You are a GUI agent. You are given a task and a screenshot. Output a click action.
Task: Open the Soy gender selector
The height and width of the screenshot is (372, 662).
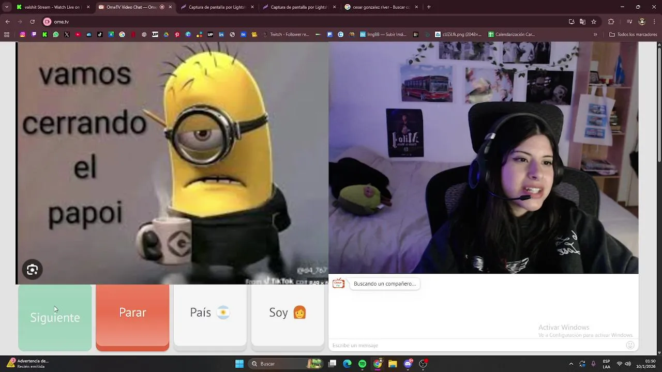pos(288,315)
